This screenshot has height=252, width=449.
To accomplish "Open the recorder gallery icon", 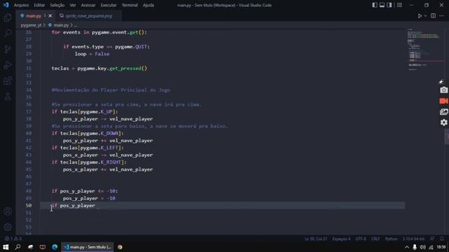I will 443,112.
